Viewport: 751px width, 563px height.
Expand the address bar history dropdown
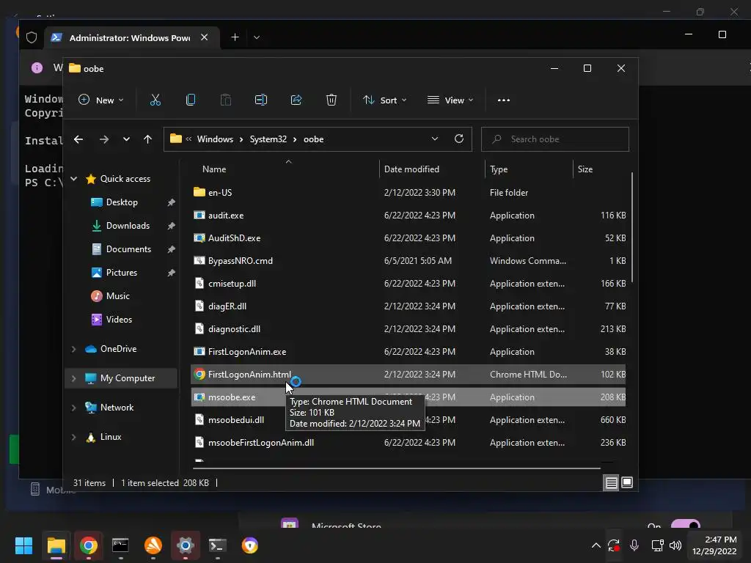click(x=434, y=139)
